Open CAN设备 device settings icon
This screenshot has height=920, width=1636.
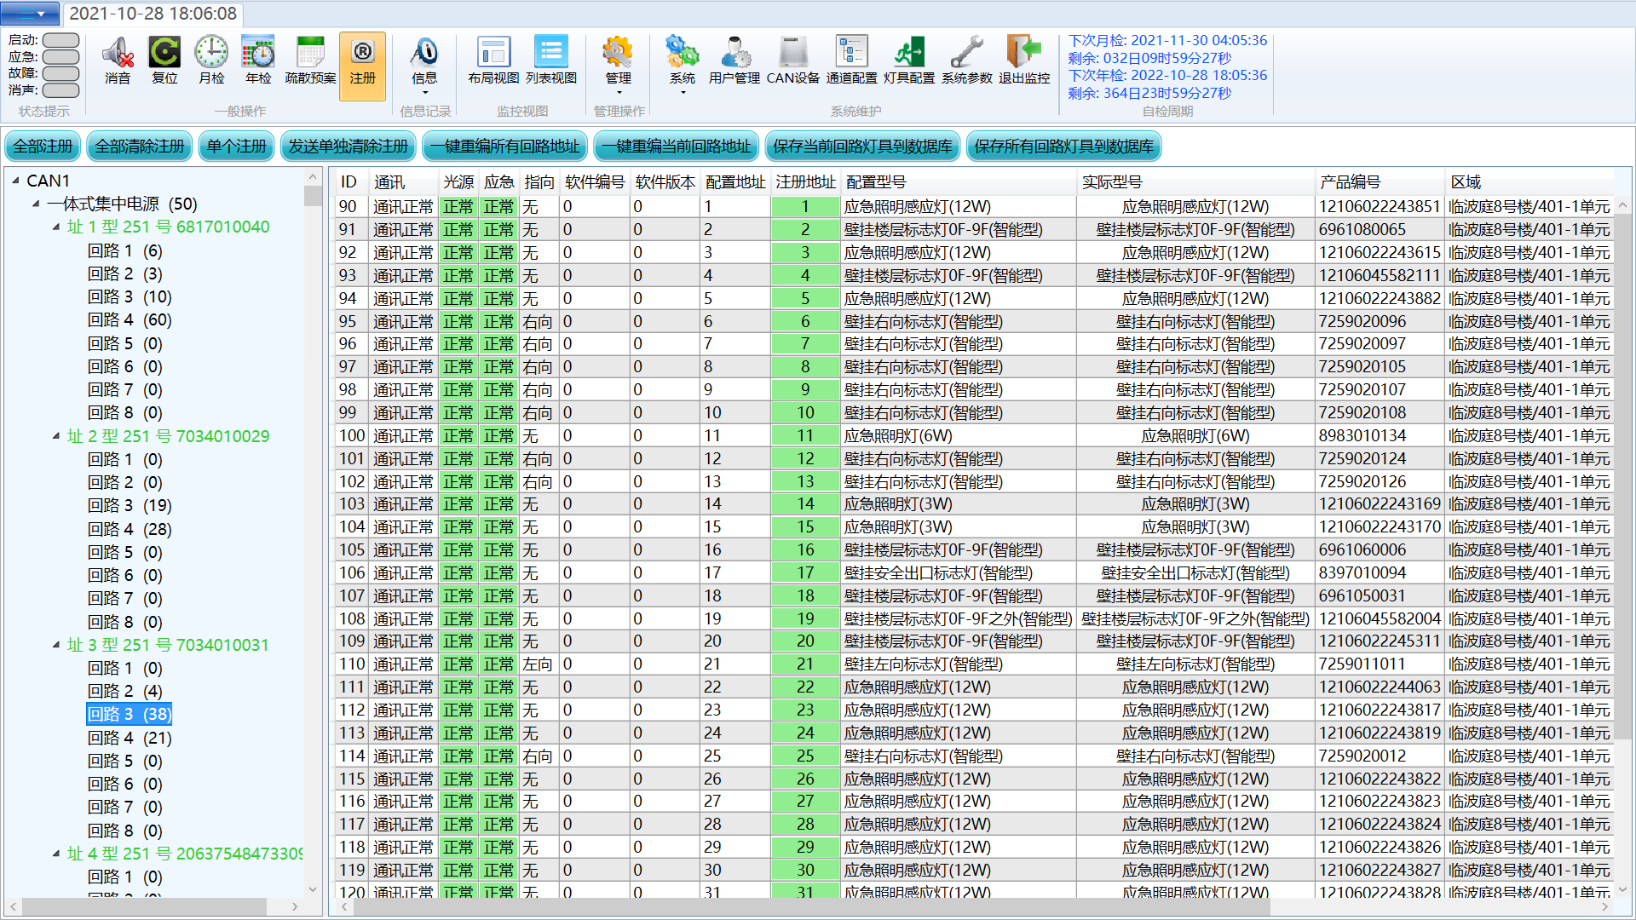pos(792,54)
